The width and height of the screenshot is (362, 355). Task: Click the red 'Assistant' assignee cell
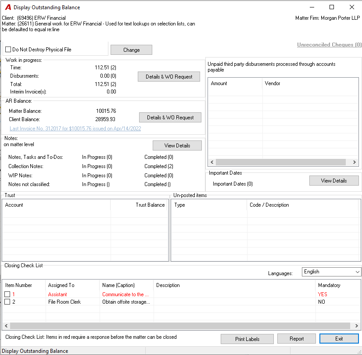point(57,294)
